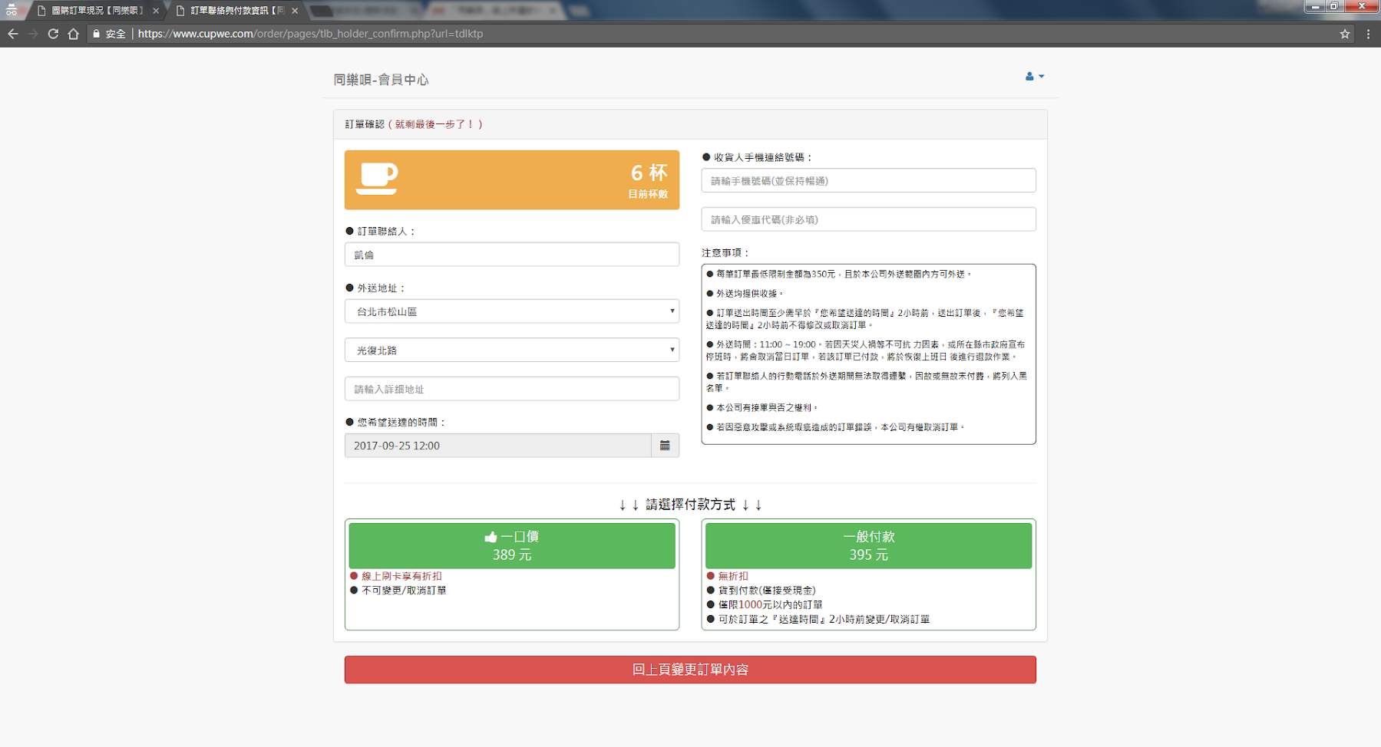This screenshot has width=1381, height=747.
Task: Click the 同樂唄-會員中心 heading link
Action: pyautogui.click(x=381, y=80)
